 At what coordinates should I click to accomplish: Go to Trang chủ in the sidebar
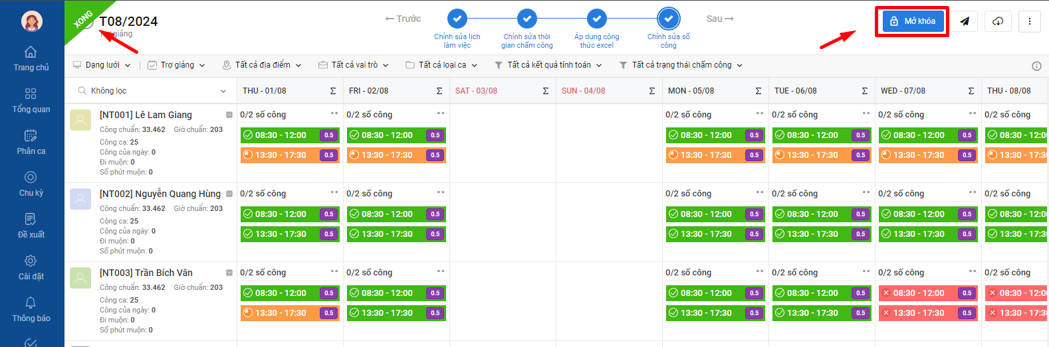(31, 58)
